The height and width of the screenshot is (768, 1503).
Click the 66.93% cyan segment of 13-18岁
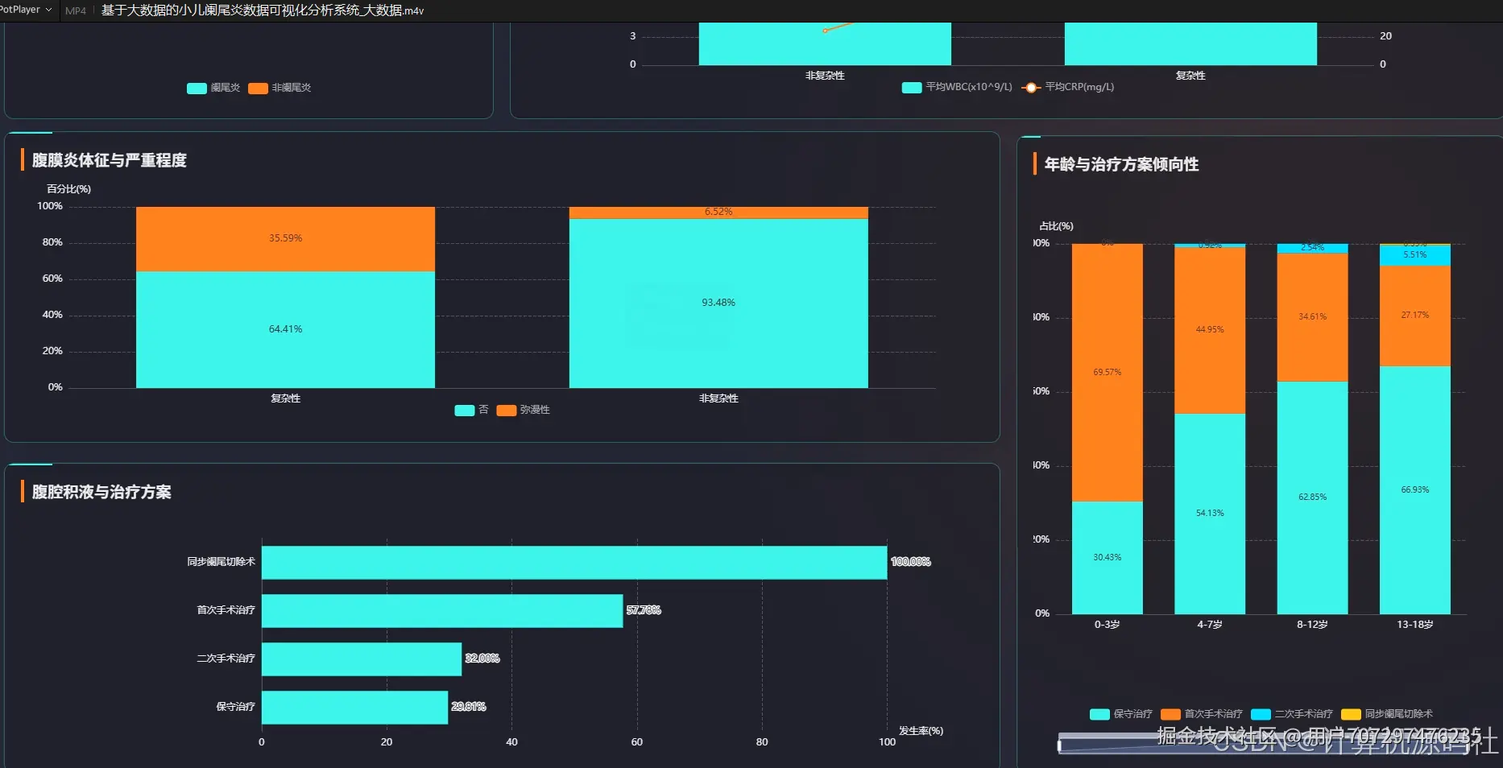pyautogui.click(x=1415, y=490)
